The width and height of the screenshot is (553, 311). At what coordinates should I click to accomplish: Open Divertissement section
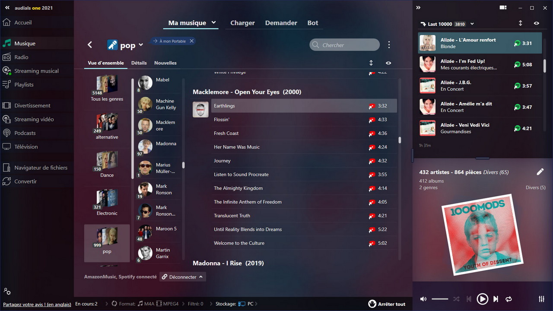pos(32,105)
